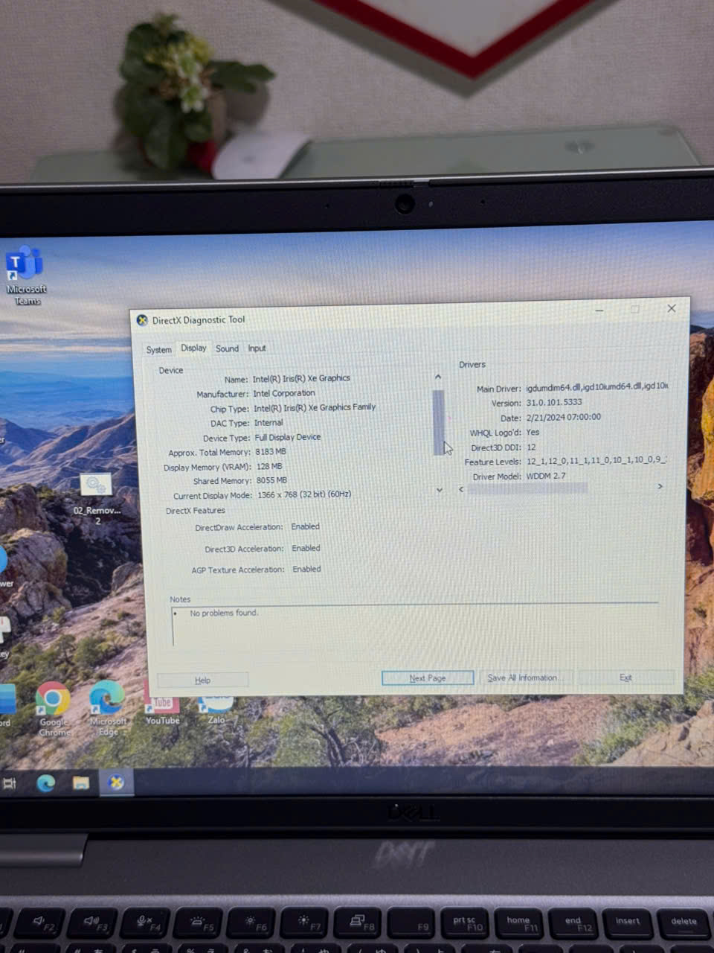Click the DirectX icon in the title bar
Viewport: 714px width, 953px height.
(x=142, y=320)
